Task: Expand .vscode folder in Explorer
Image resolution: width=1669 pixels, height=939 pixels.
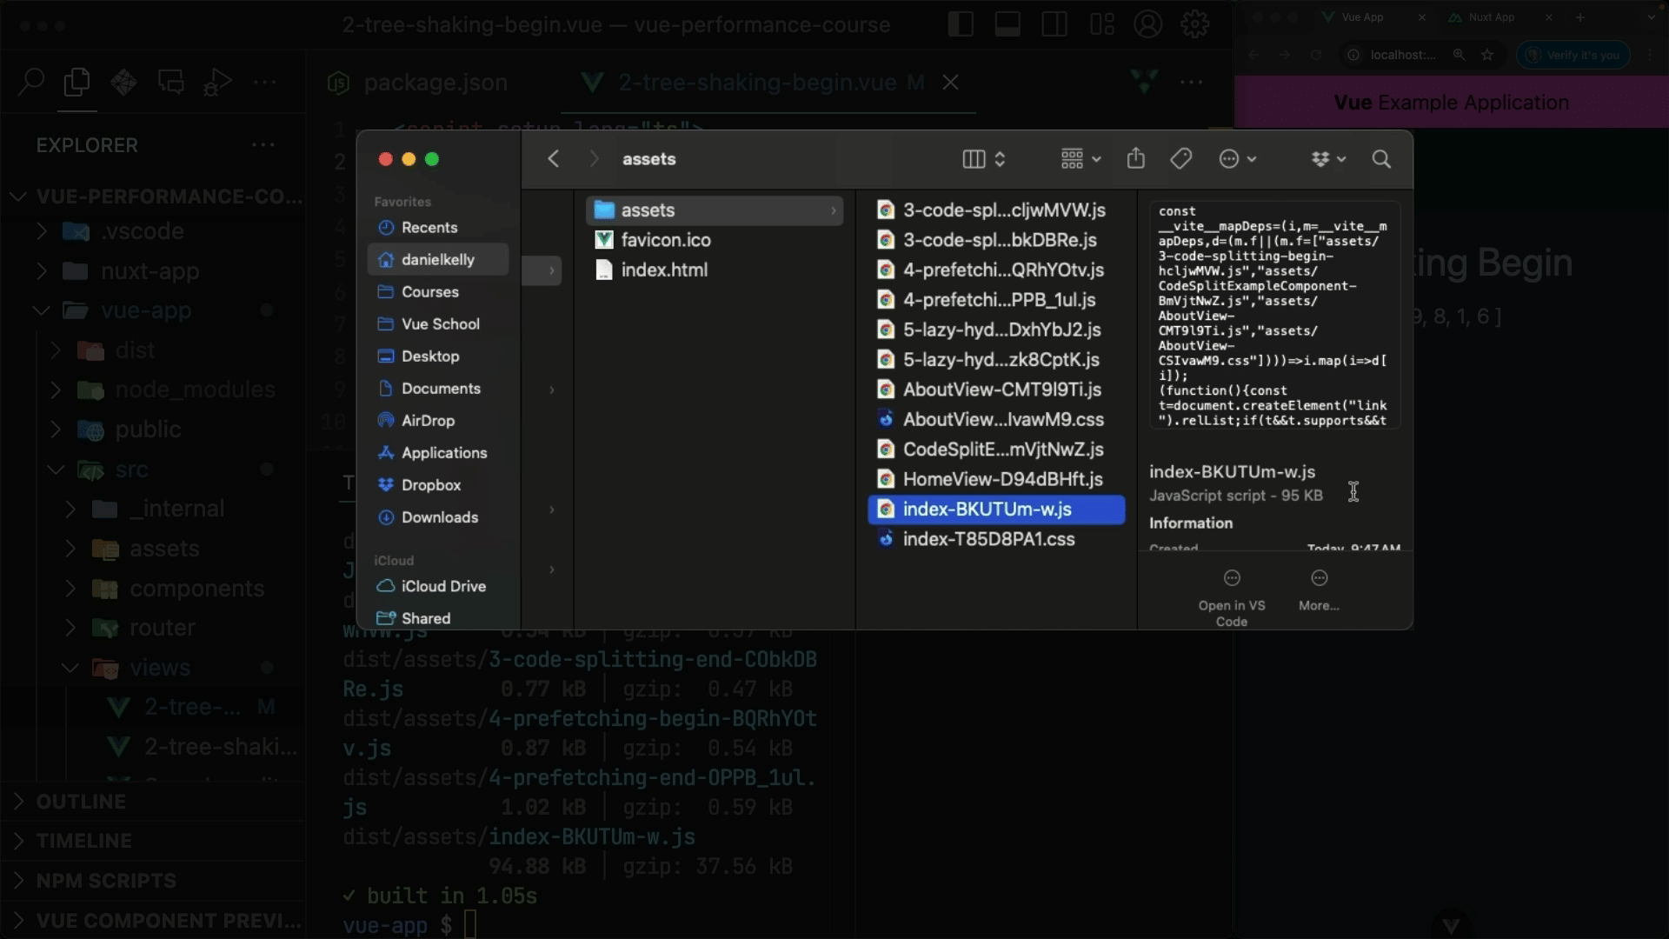Action: [152, 231]
